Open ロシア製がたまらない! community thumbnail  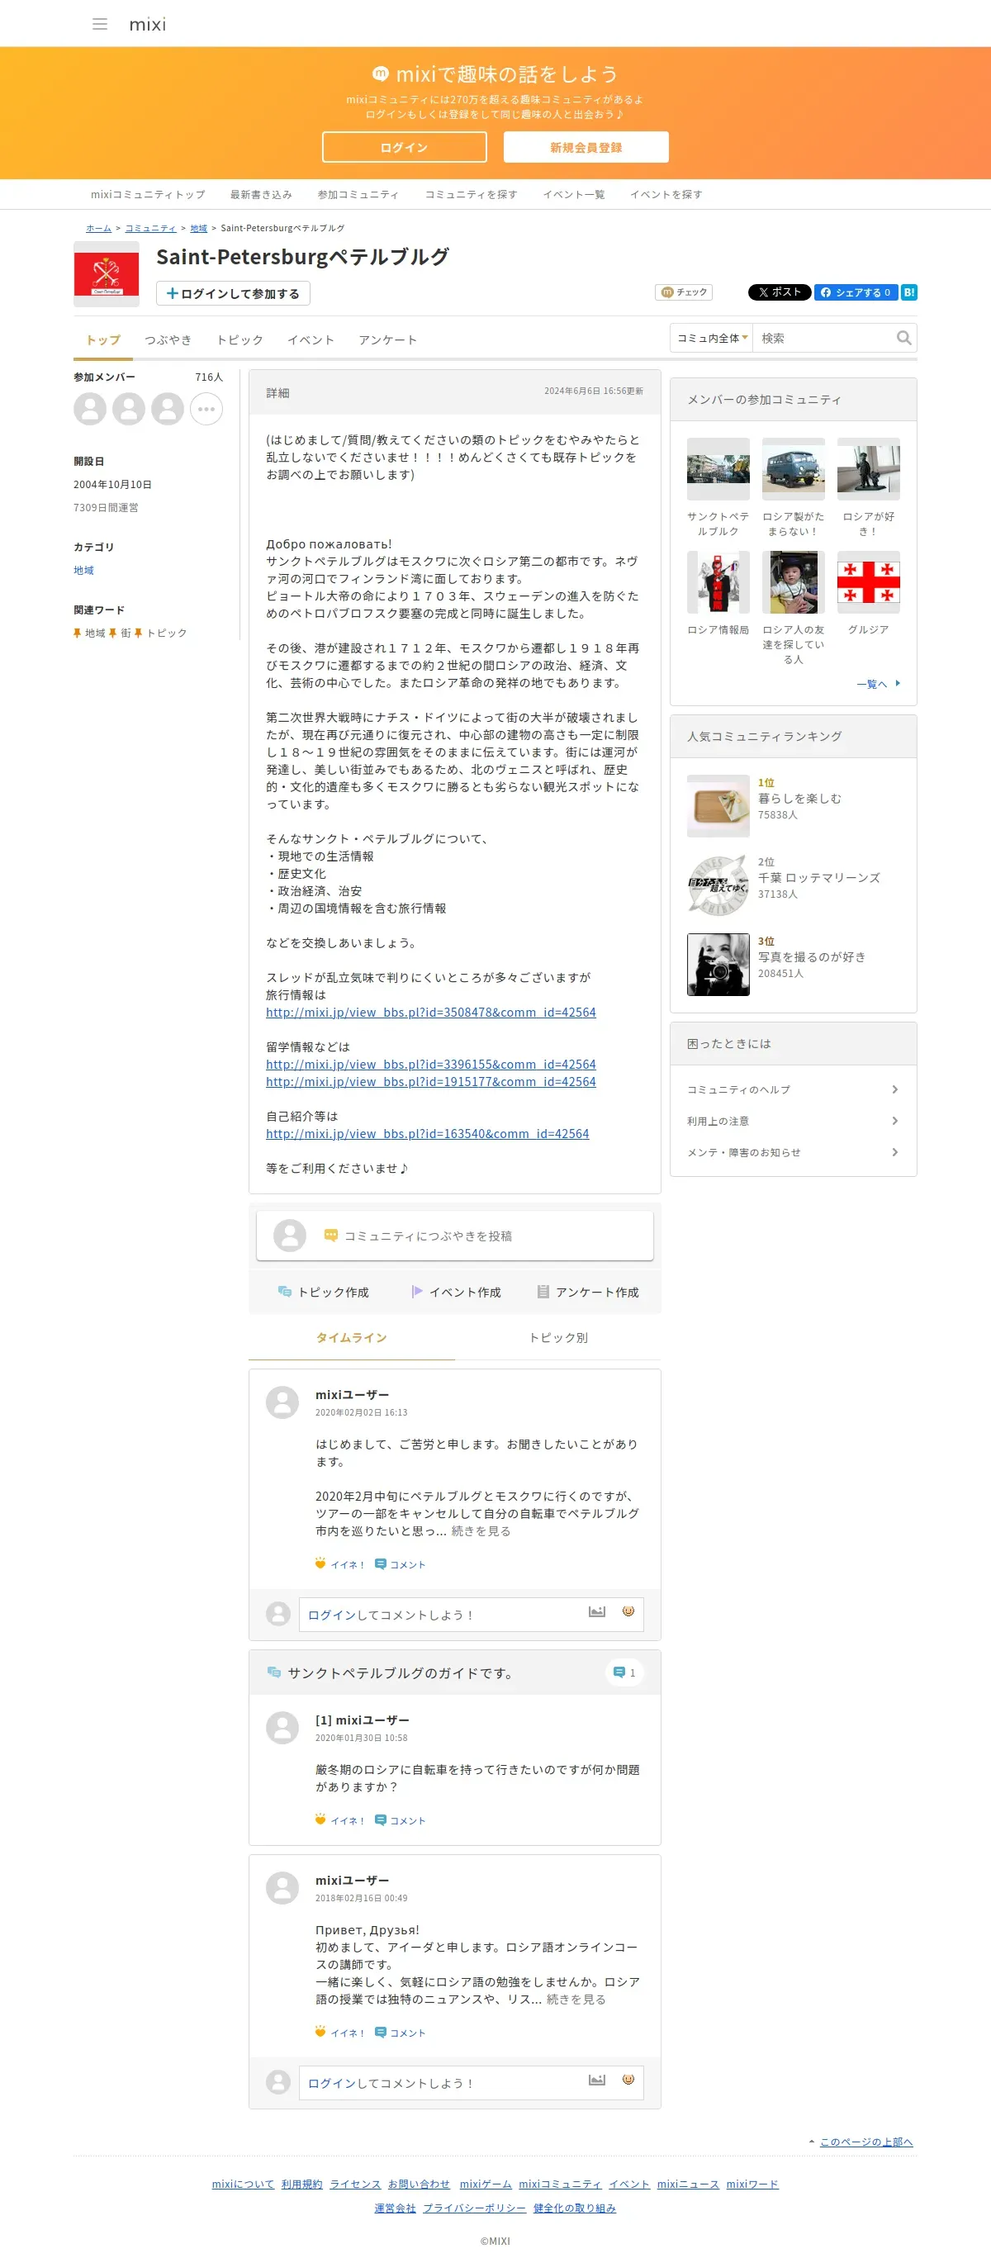(794, 470)
